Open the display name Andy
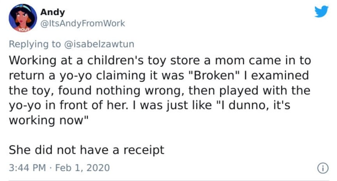Viewport: 337px width, 181px height. (52, 12)
